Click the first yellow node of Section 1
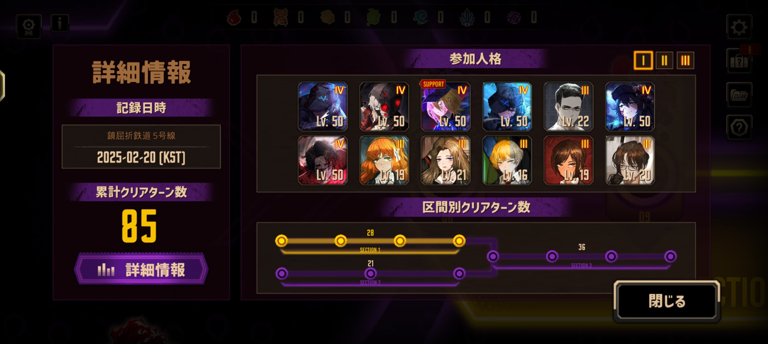Screen dimensions: 768x344 [281, 241]
